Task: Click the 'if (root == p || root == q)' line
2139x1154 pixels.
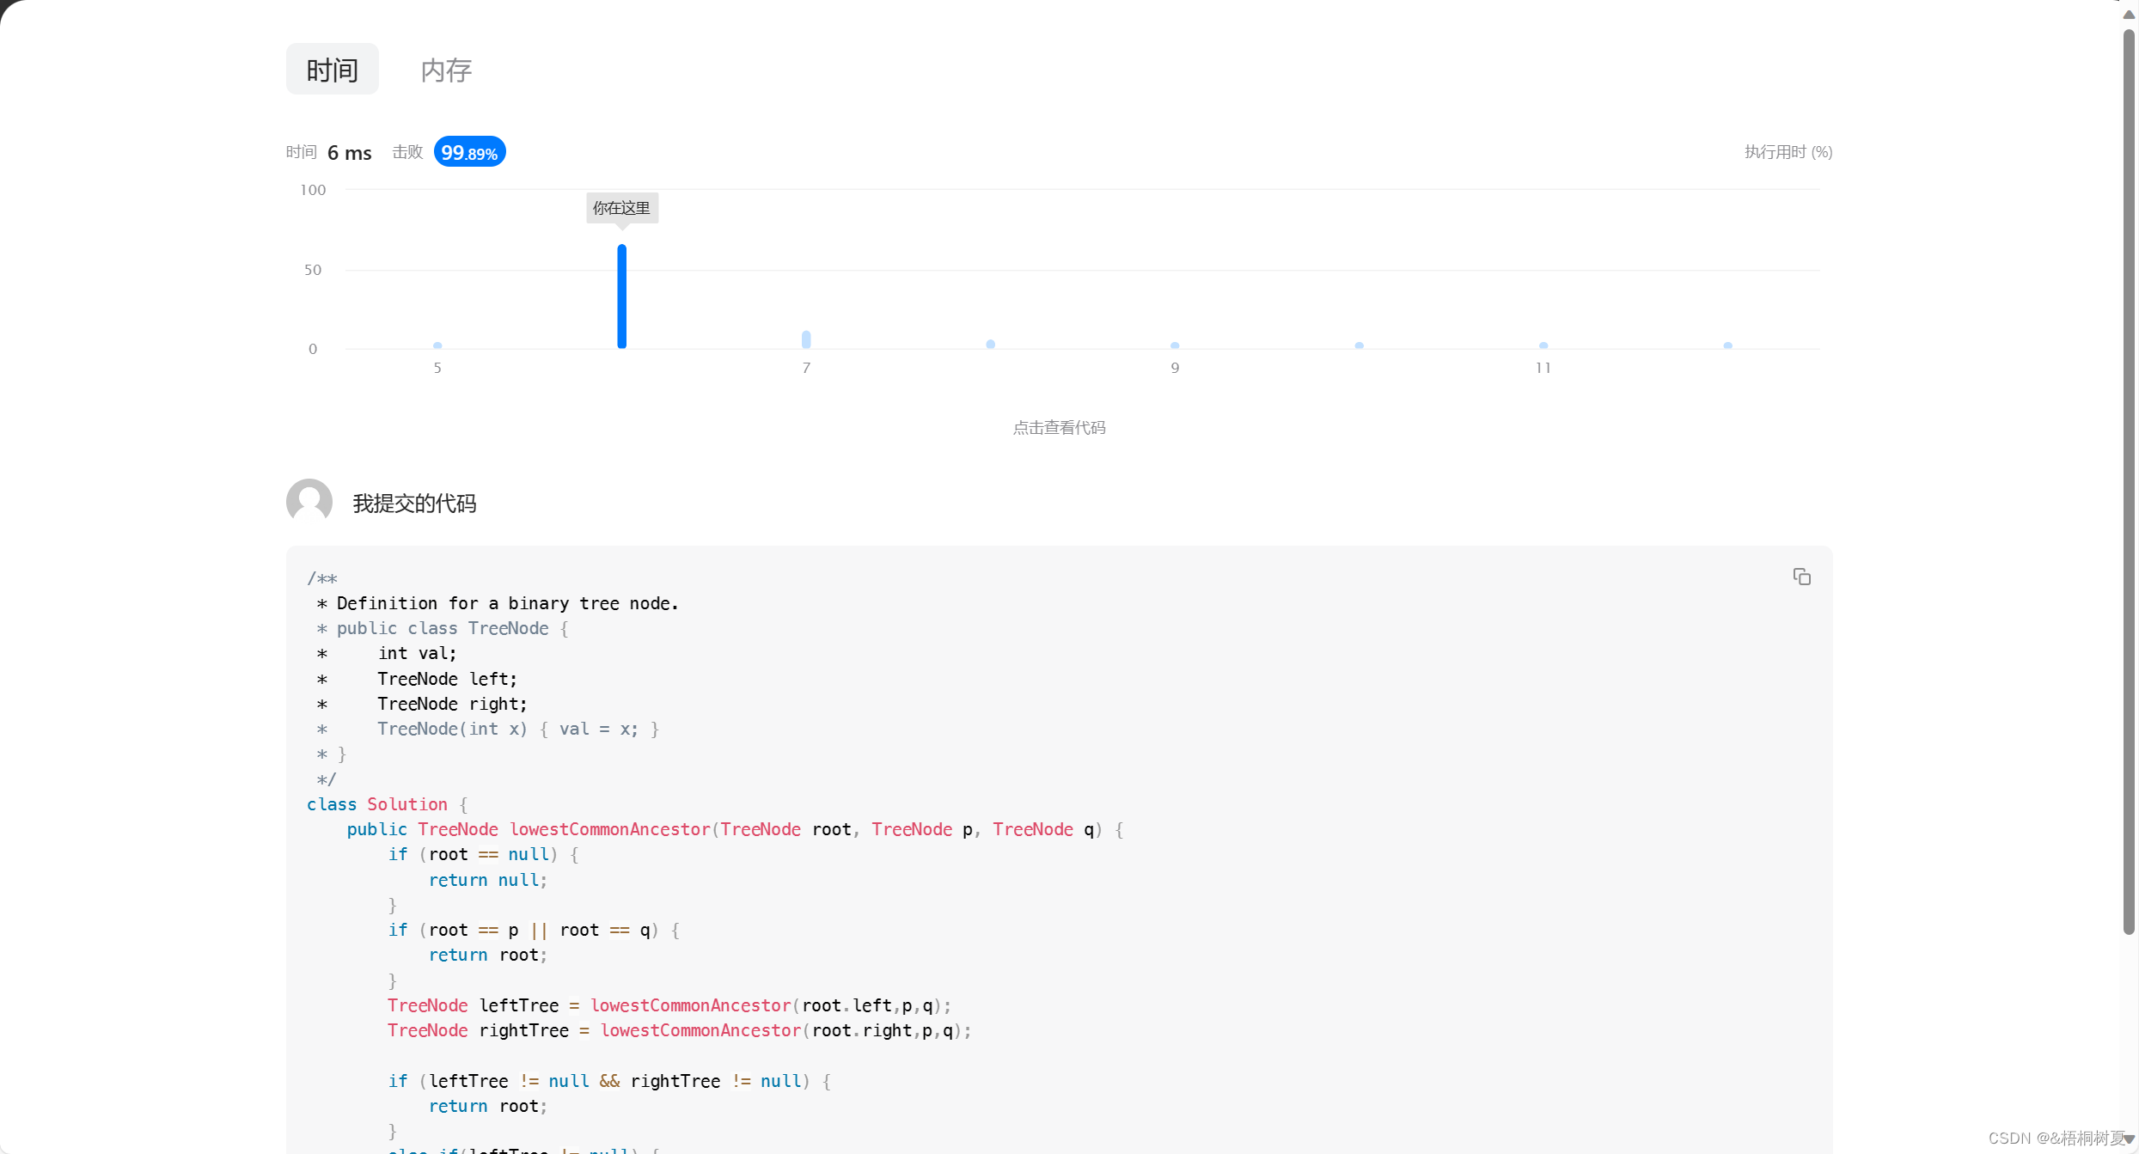Action: (x=534, y=930)
